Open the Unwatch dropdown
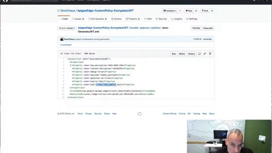This screenshot has width=272, height=153. [170, 11]
